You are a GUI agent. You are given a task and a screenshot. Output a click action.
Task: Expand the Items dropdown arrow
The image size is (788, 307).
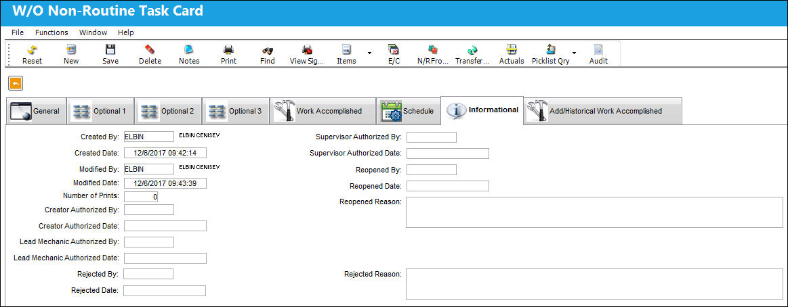[370, 52]
